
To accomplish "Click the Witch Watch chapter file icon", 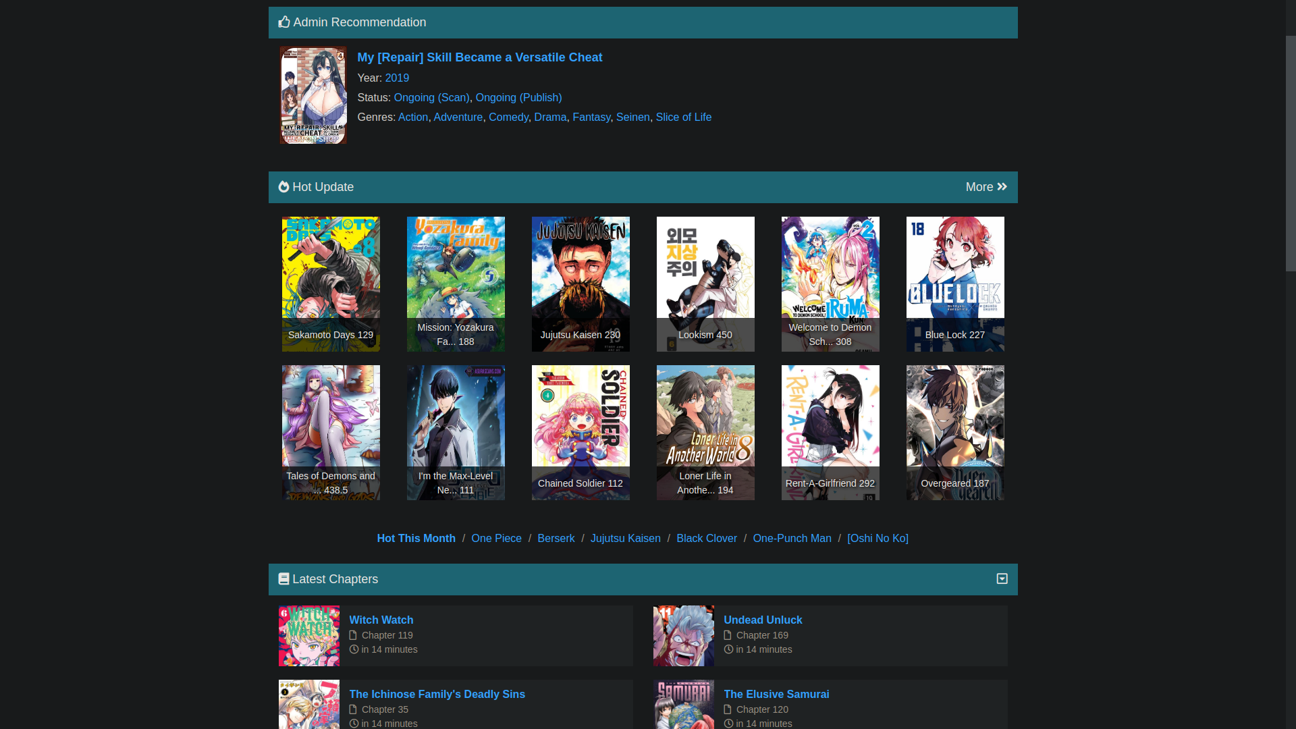I will pyautogui.click(x=353, y=635).
